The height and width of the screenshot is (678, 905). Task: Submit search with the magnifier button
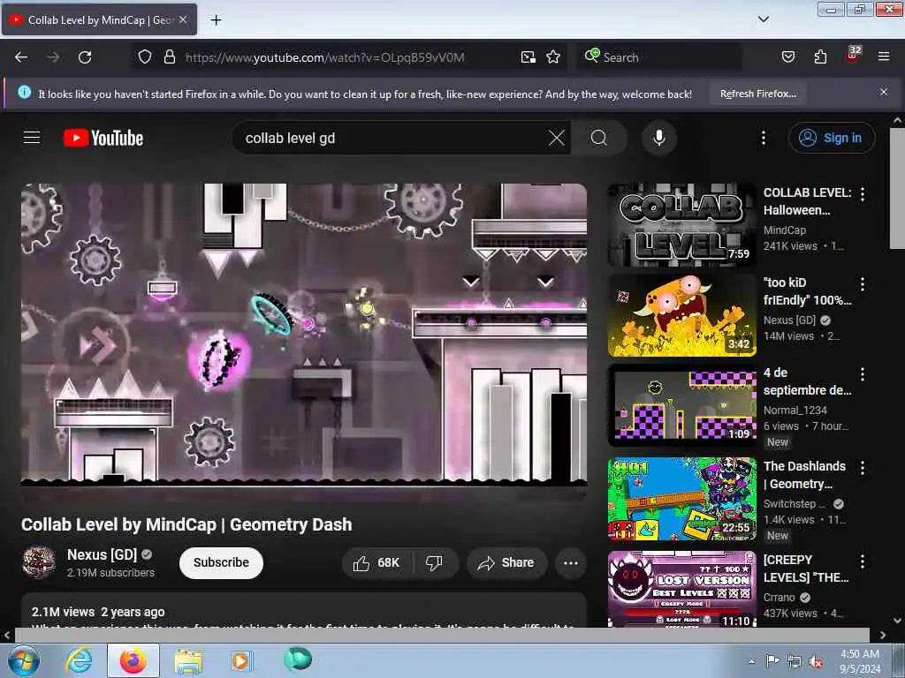[x=599, y=138]
